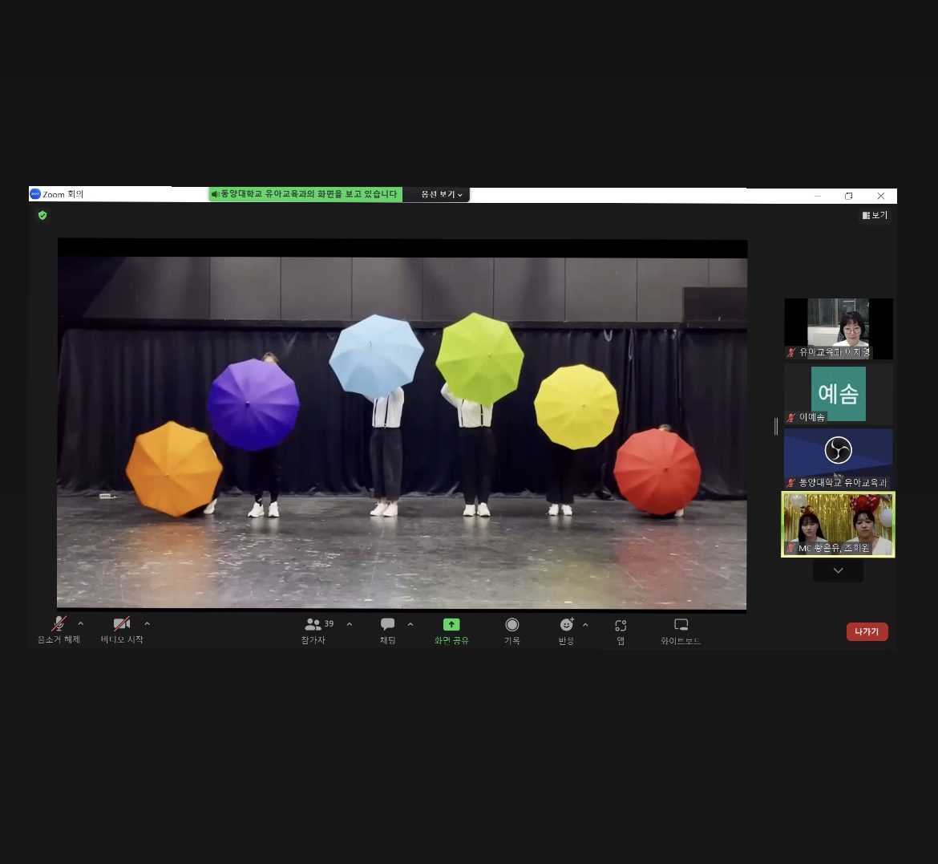
Task: Expand video settings arrow beside camera
Action: (147, 623)
